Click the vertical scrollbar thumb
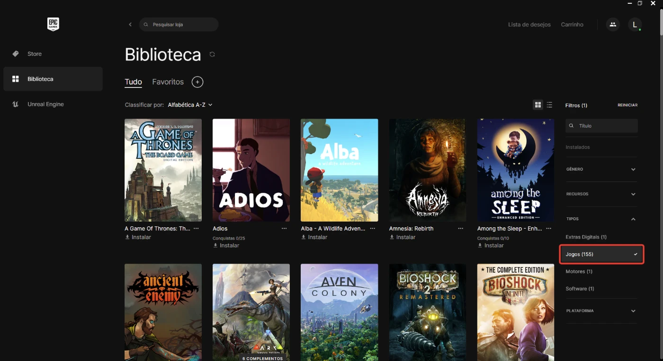The width and height of the screenshot is (663, 361). pos(661,21)
